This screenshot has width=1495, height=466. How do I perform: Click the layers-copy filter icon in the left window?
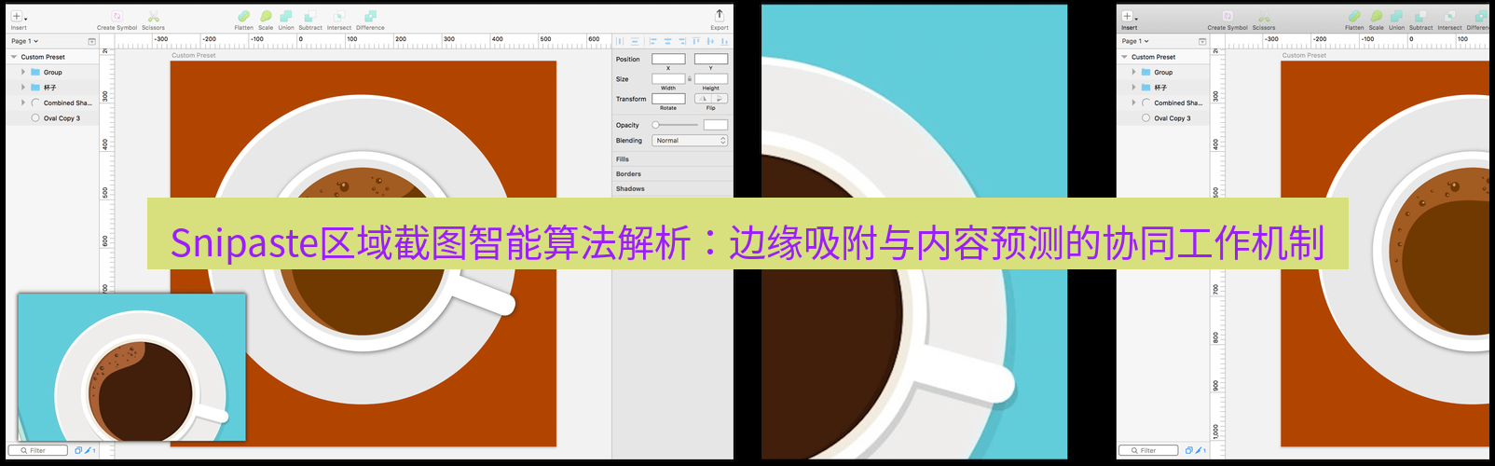pyautogui.click(x=78, y=450)
